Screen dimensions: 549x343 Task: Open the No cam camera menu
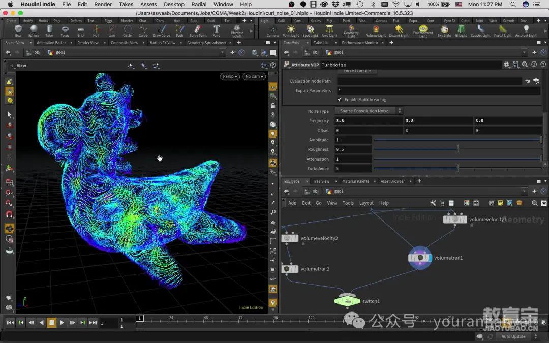[x=254, y=76]
